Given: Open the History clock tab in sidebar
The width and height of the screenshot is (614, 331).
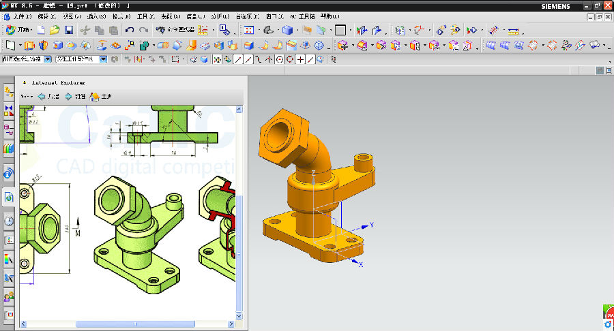Looking at the screenshot, I should 9,221.
